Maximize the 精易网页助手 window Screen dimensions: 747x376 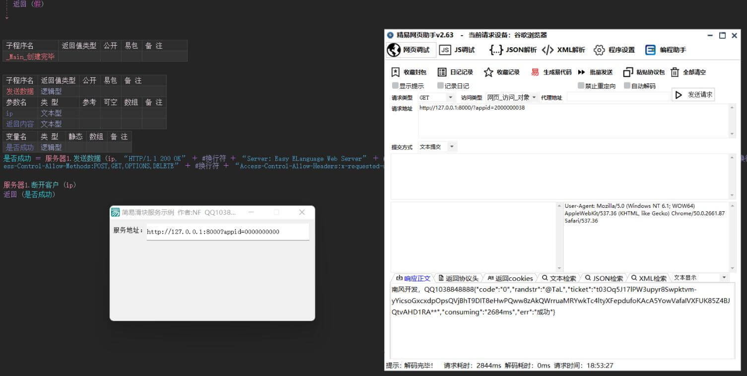coord(722,35)
